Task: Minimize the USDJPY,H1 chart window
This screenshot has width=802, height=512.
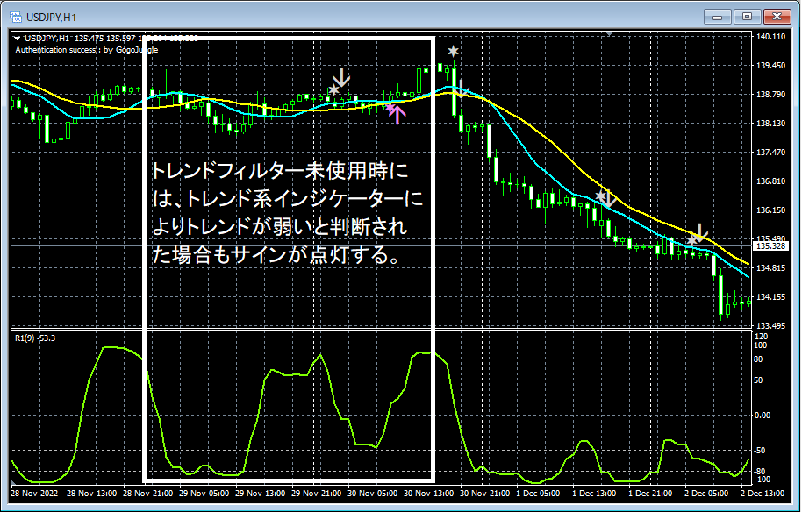Action: [x=718, y=17]
